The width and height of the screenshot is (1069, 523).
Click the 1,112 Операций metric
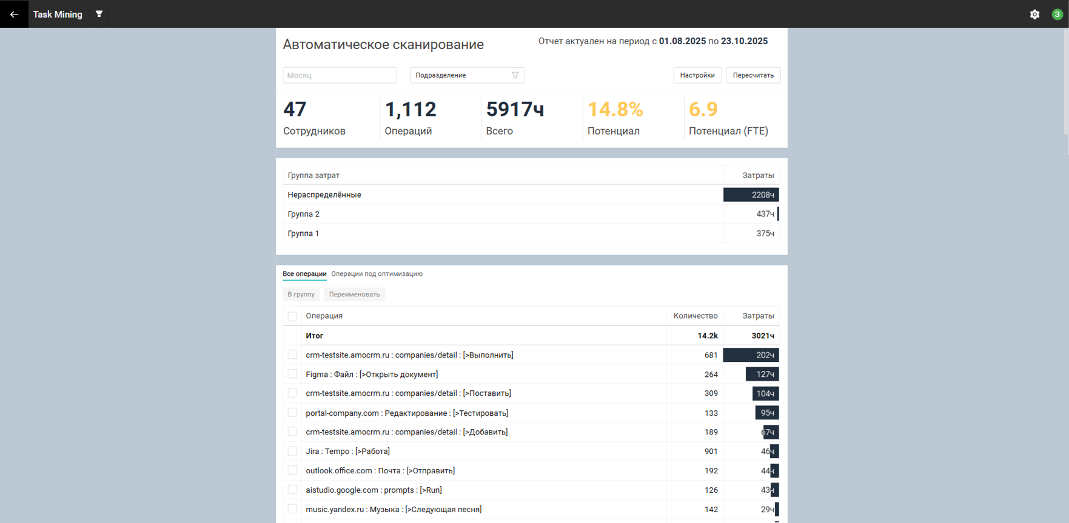click(x=411, y=118)
